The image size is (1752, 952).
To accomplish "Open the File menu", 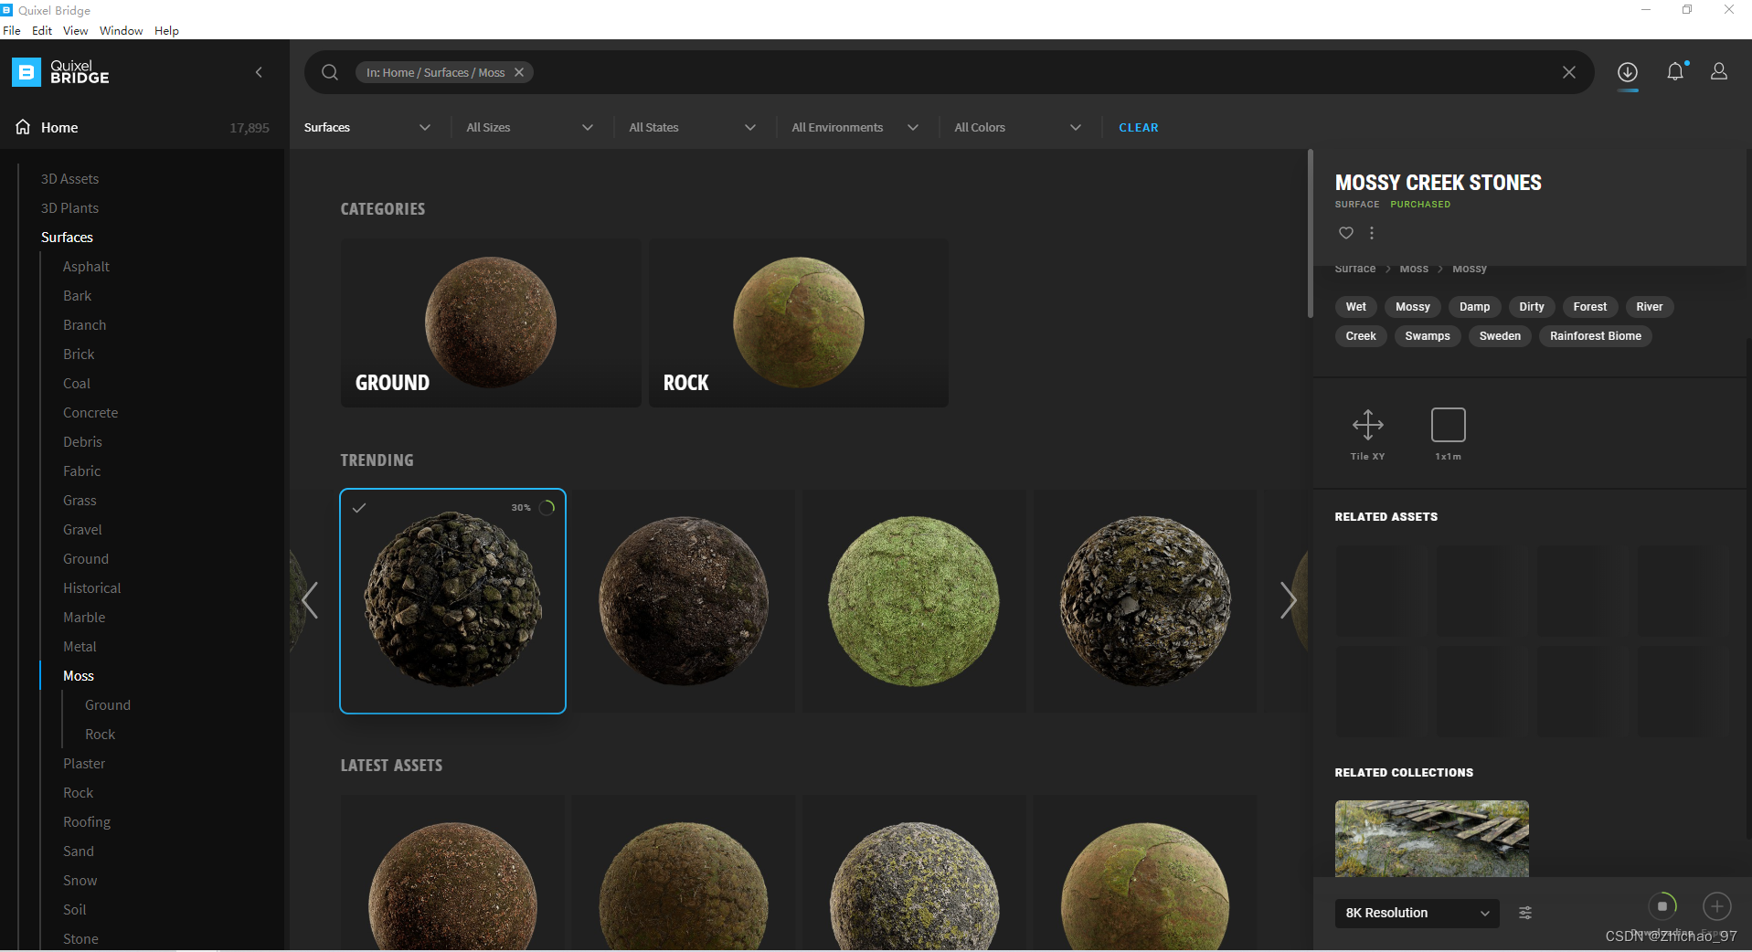I will [x=12, y=30].
